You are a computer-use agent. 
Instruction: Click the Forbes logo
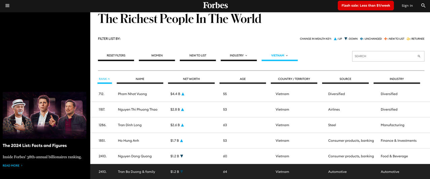click(x=215, y=5)
